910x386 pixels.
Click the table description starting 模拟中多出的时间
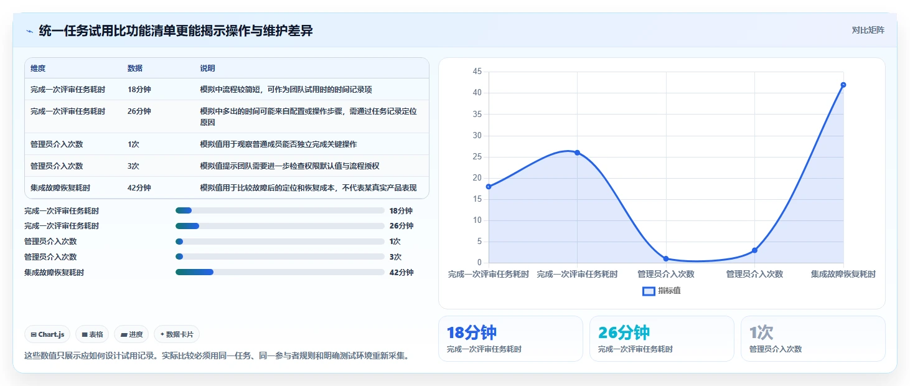(308, 117)
